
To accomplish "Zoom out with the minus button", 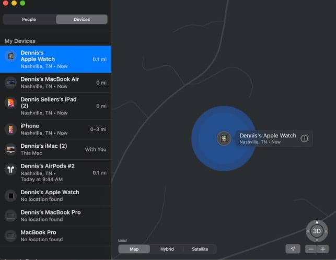I will click(x=310, y=249).
